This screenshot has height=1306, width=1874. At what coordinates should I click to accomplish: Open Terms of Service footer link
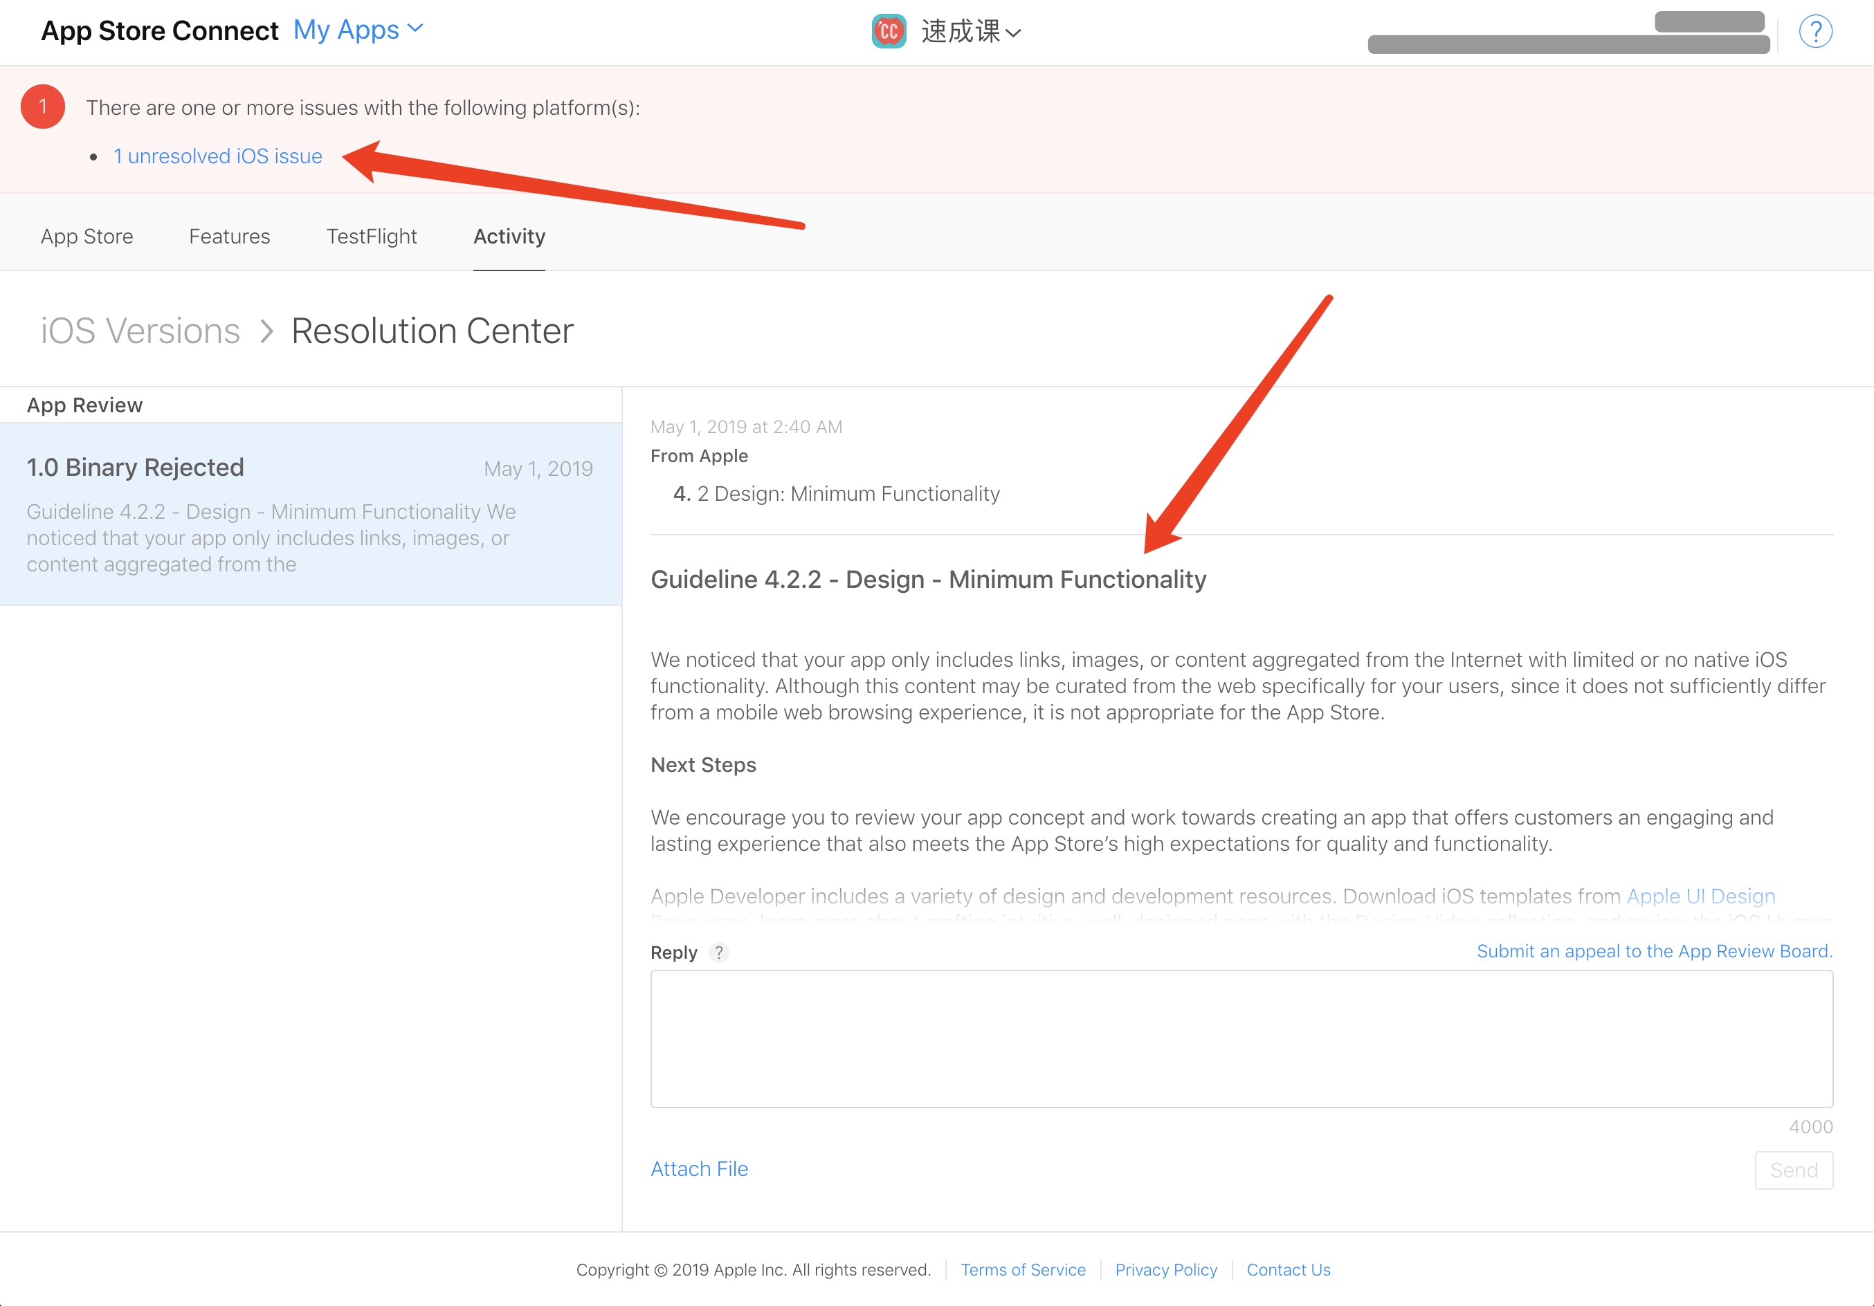(1023, 1269)
